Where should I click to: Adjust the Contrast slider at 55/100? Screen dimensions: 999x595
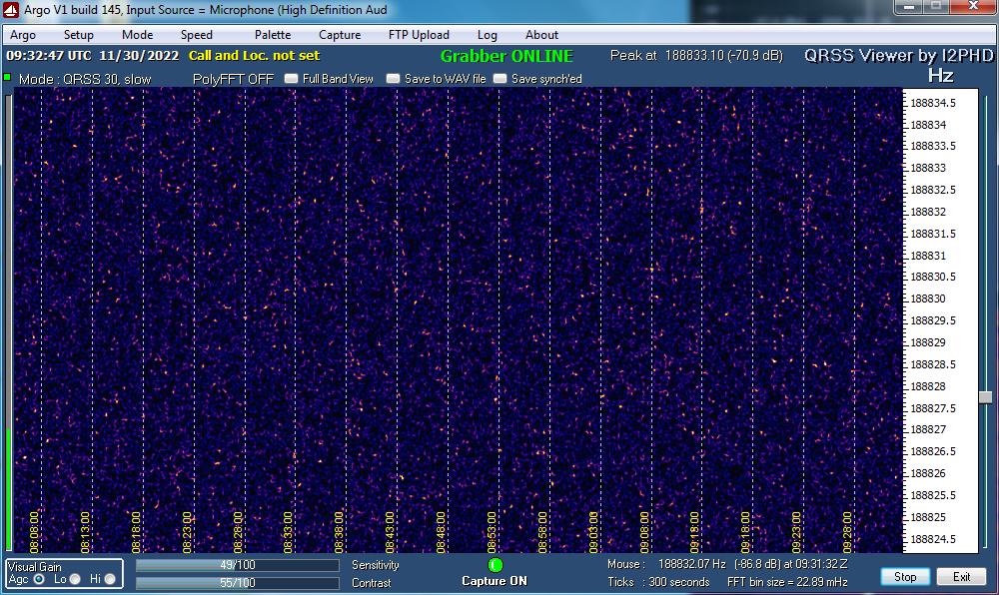(237, 583)
